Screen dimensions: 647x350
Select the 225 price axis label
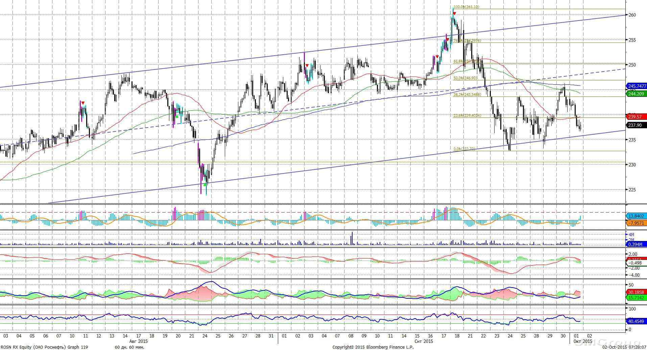632,190
